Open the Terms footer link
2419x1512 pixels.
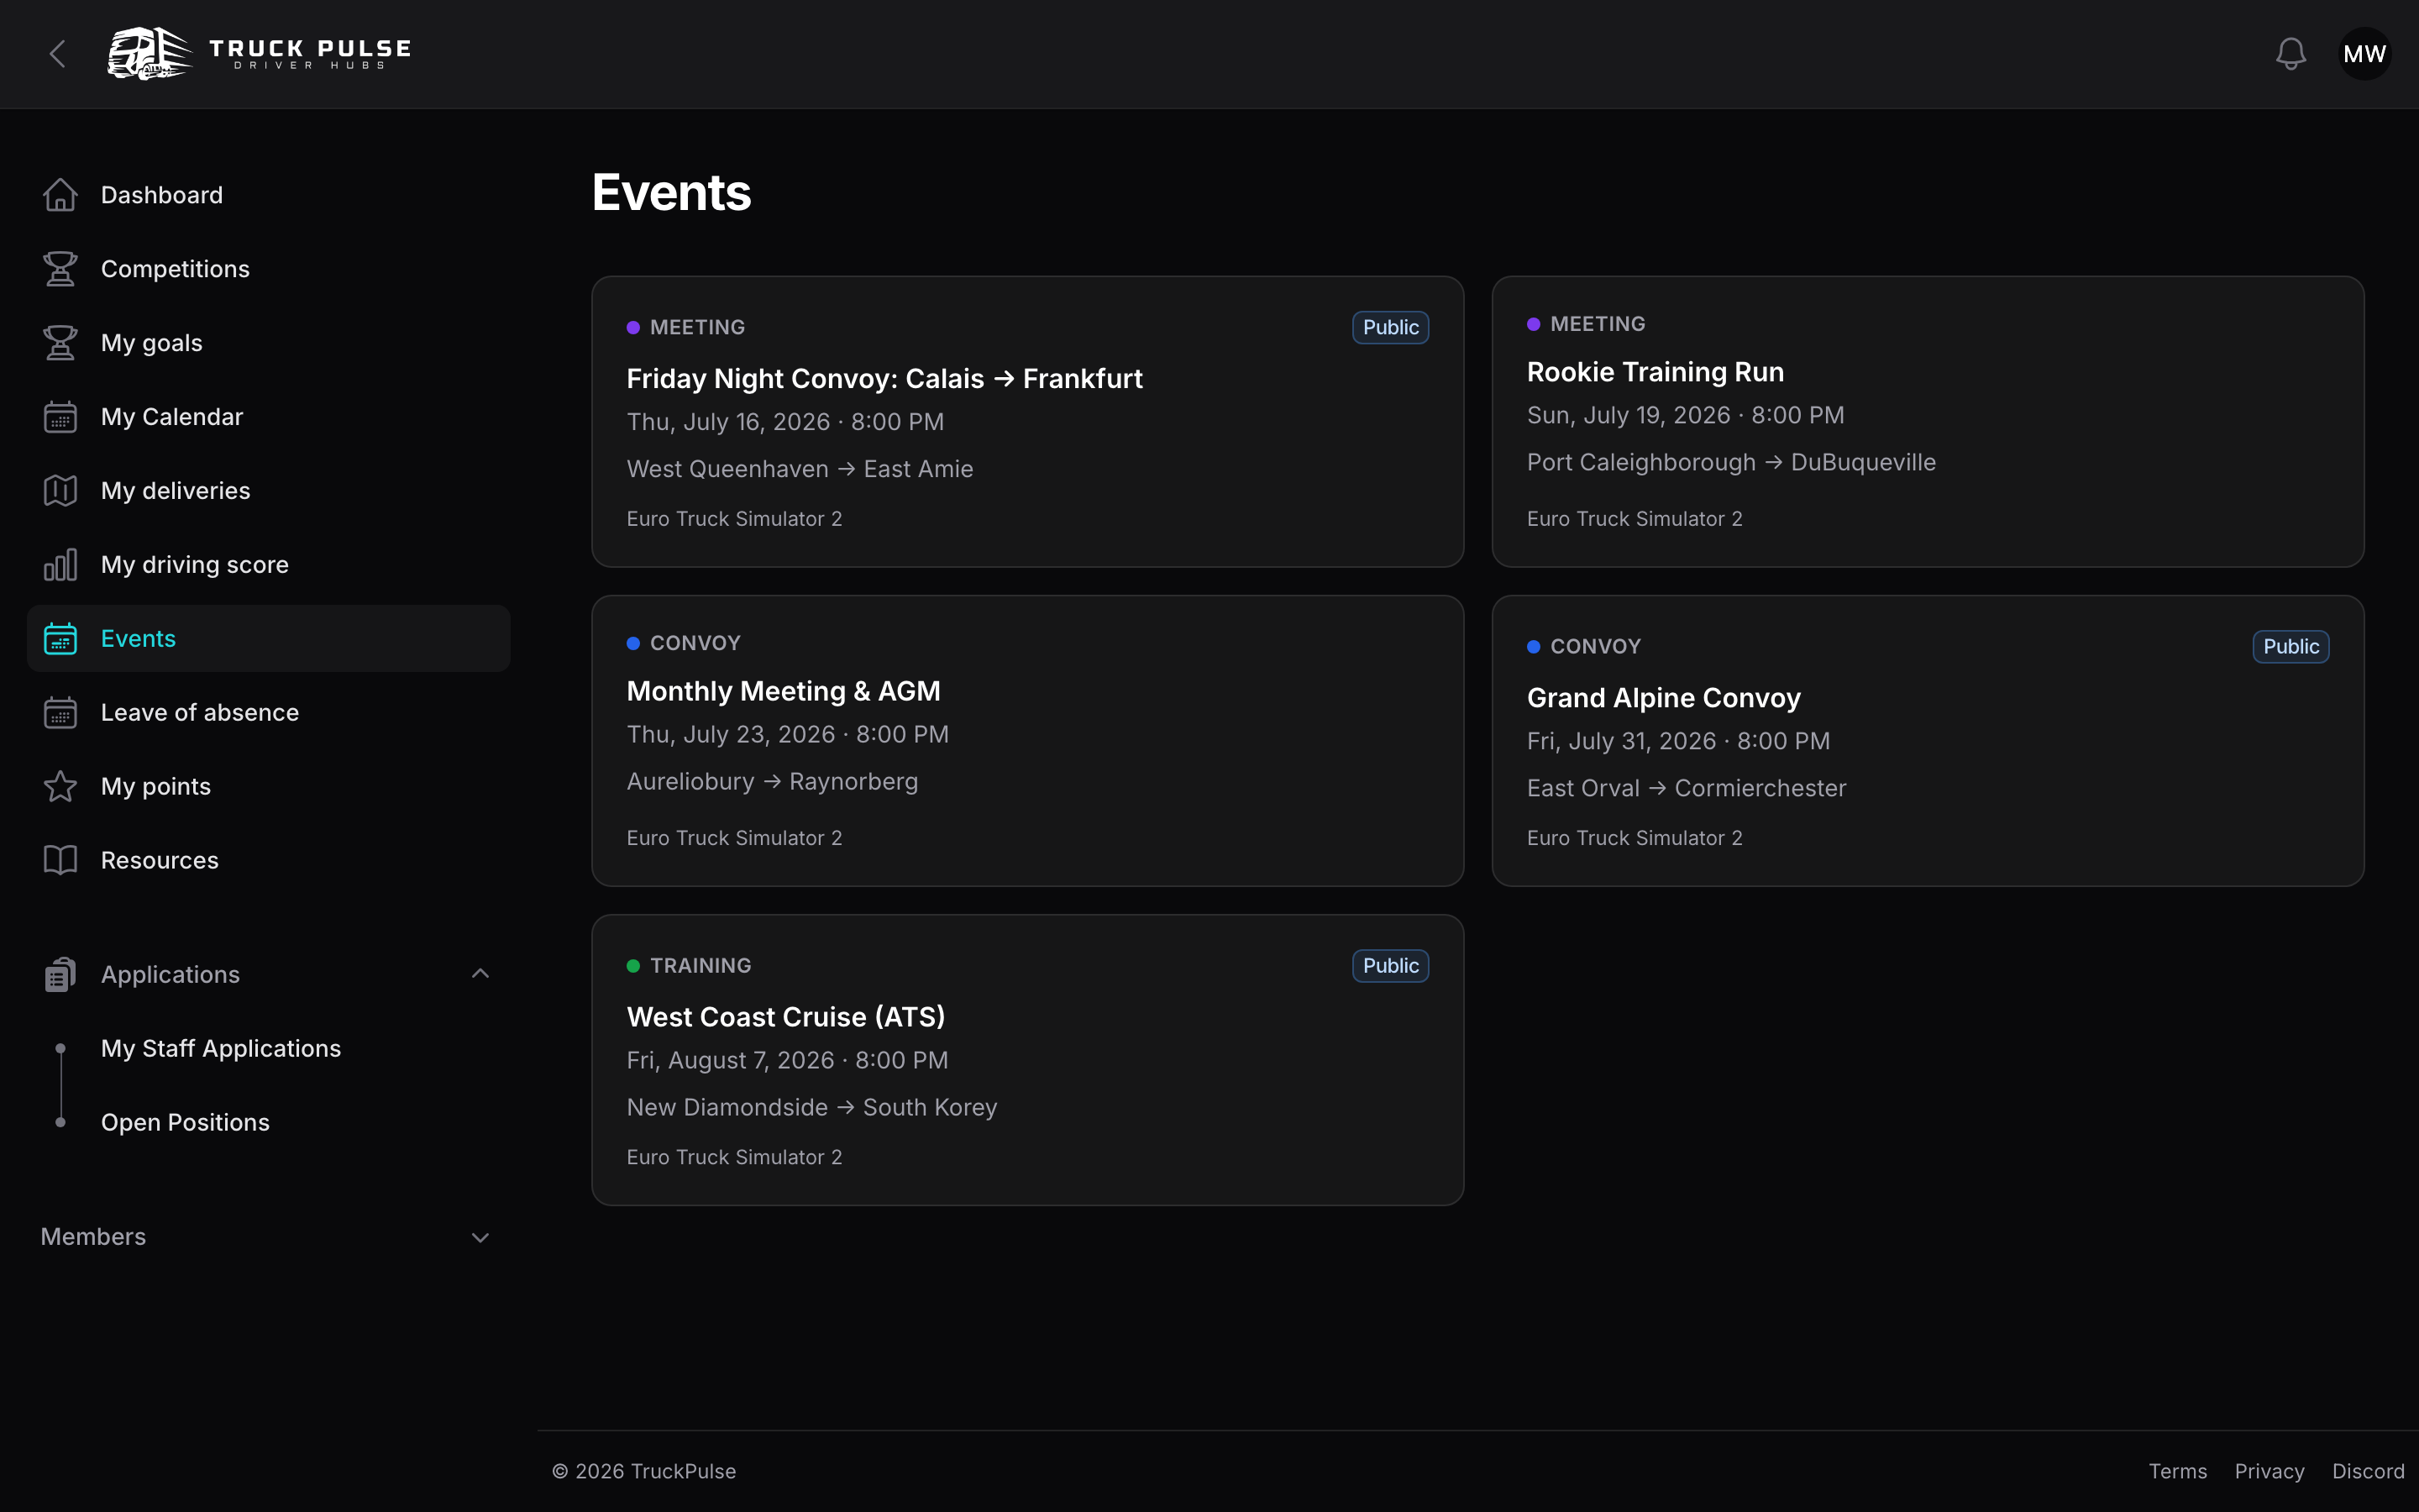(2177, 1471)
